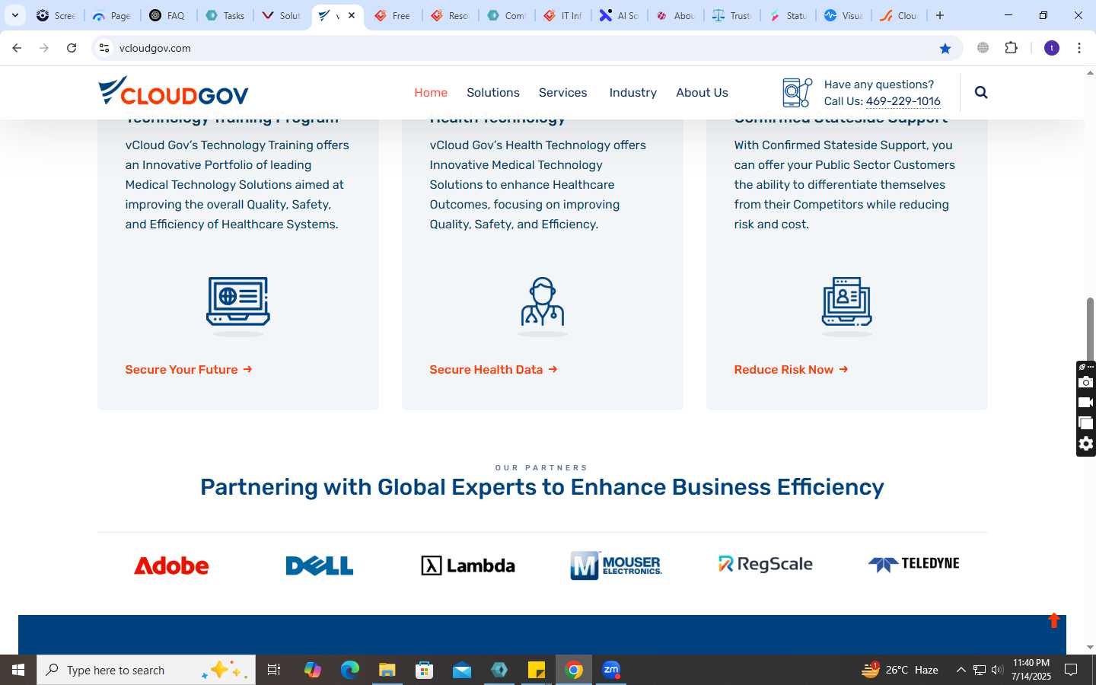Open Zoom from the taskbar
The width and height of the screenshot is (1096, 685).
[x=611, y=670]
